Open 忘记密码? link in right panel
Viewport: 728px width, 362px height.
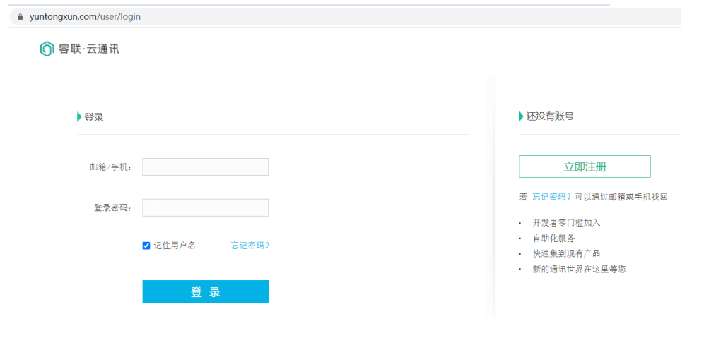click(x=551, y=197)
